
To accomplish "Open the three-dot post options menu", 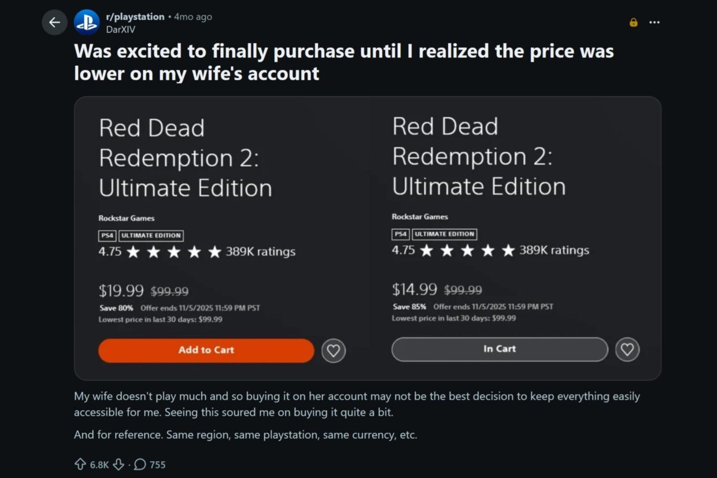I will coord(655,22).
